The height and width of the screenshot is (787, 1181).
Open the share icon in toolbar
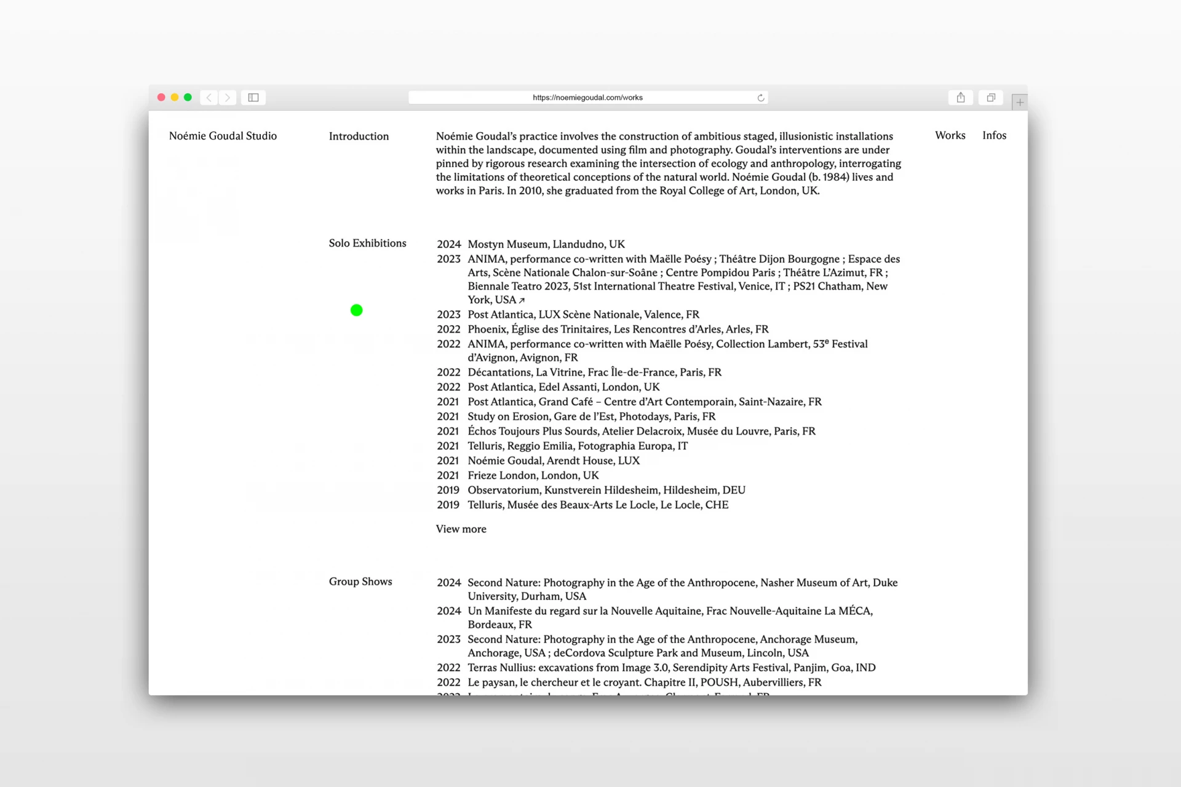961,98
